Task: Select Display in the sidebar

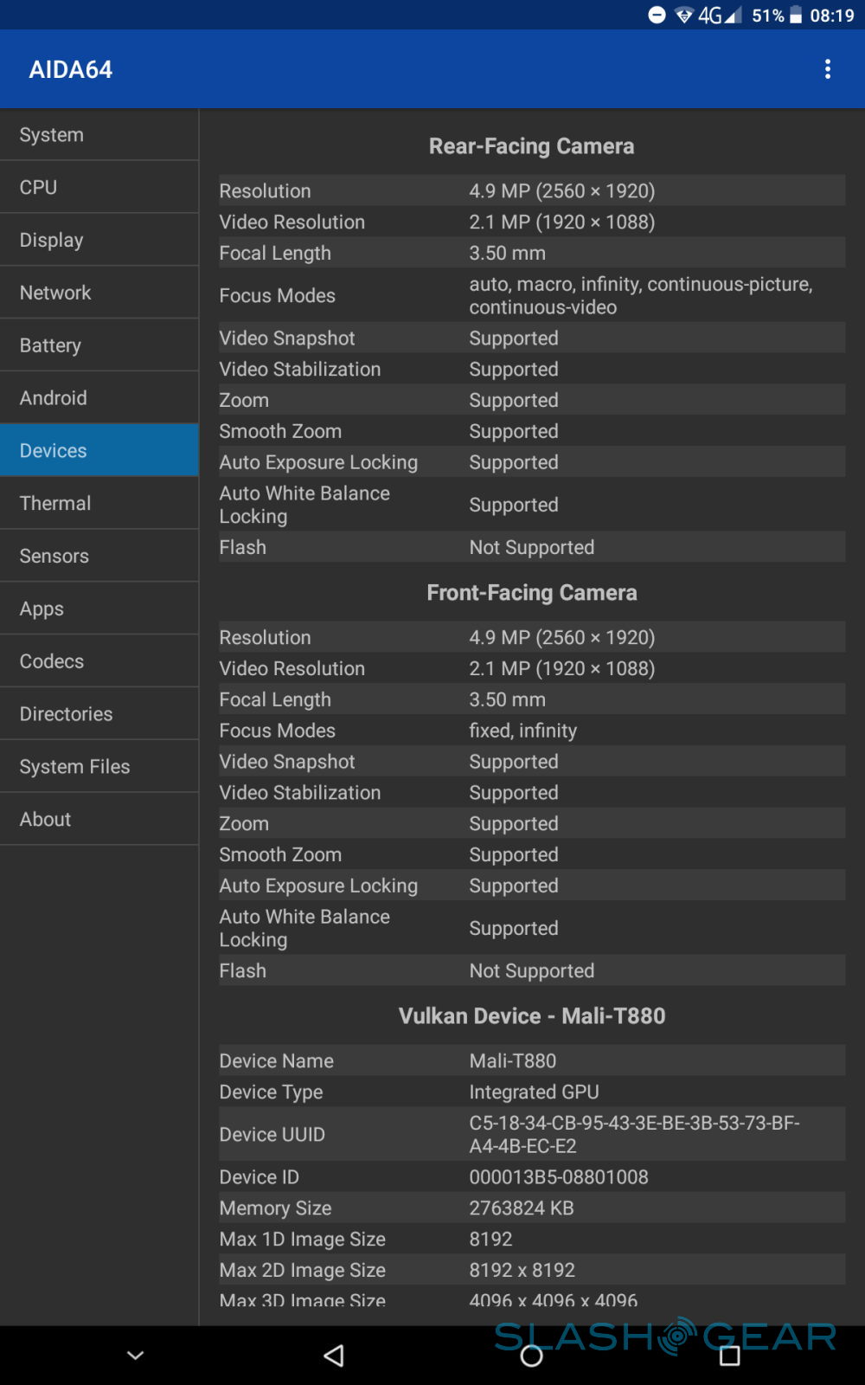Action: point(99,241)
